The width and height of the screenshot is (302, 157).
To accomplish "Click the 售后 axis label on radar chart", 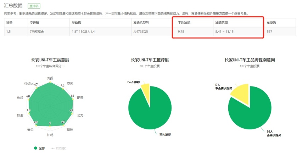I will pyautogui.click(x=20, y=98).
